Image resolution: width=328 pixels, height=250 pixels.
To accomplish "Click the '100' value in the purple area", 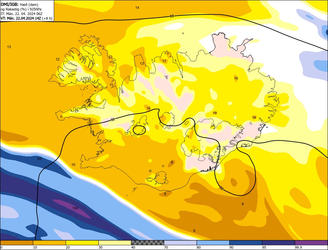I will tap(75, 208).
